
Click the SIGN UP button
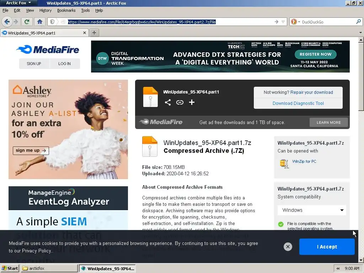(34, 64)
